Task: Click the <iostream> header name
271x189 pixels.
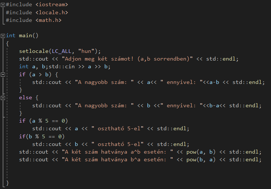Action: point(52,5)
